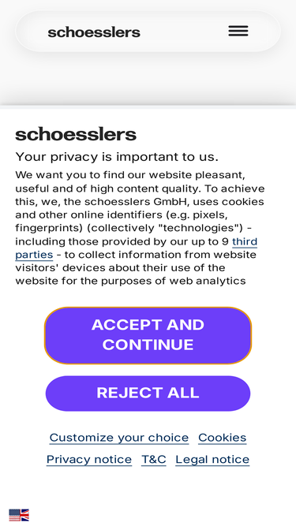
Task: Click the 'web analytics' text ending the paragraph
Action: [x=208, y=281]
